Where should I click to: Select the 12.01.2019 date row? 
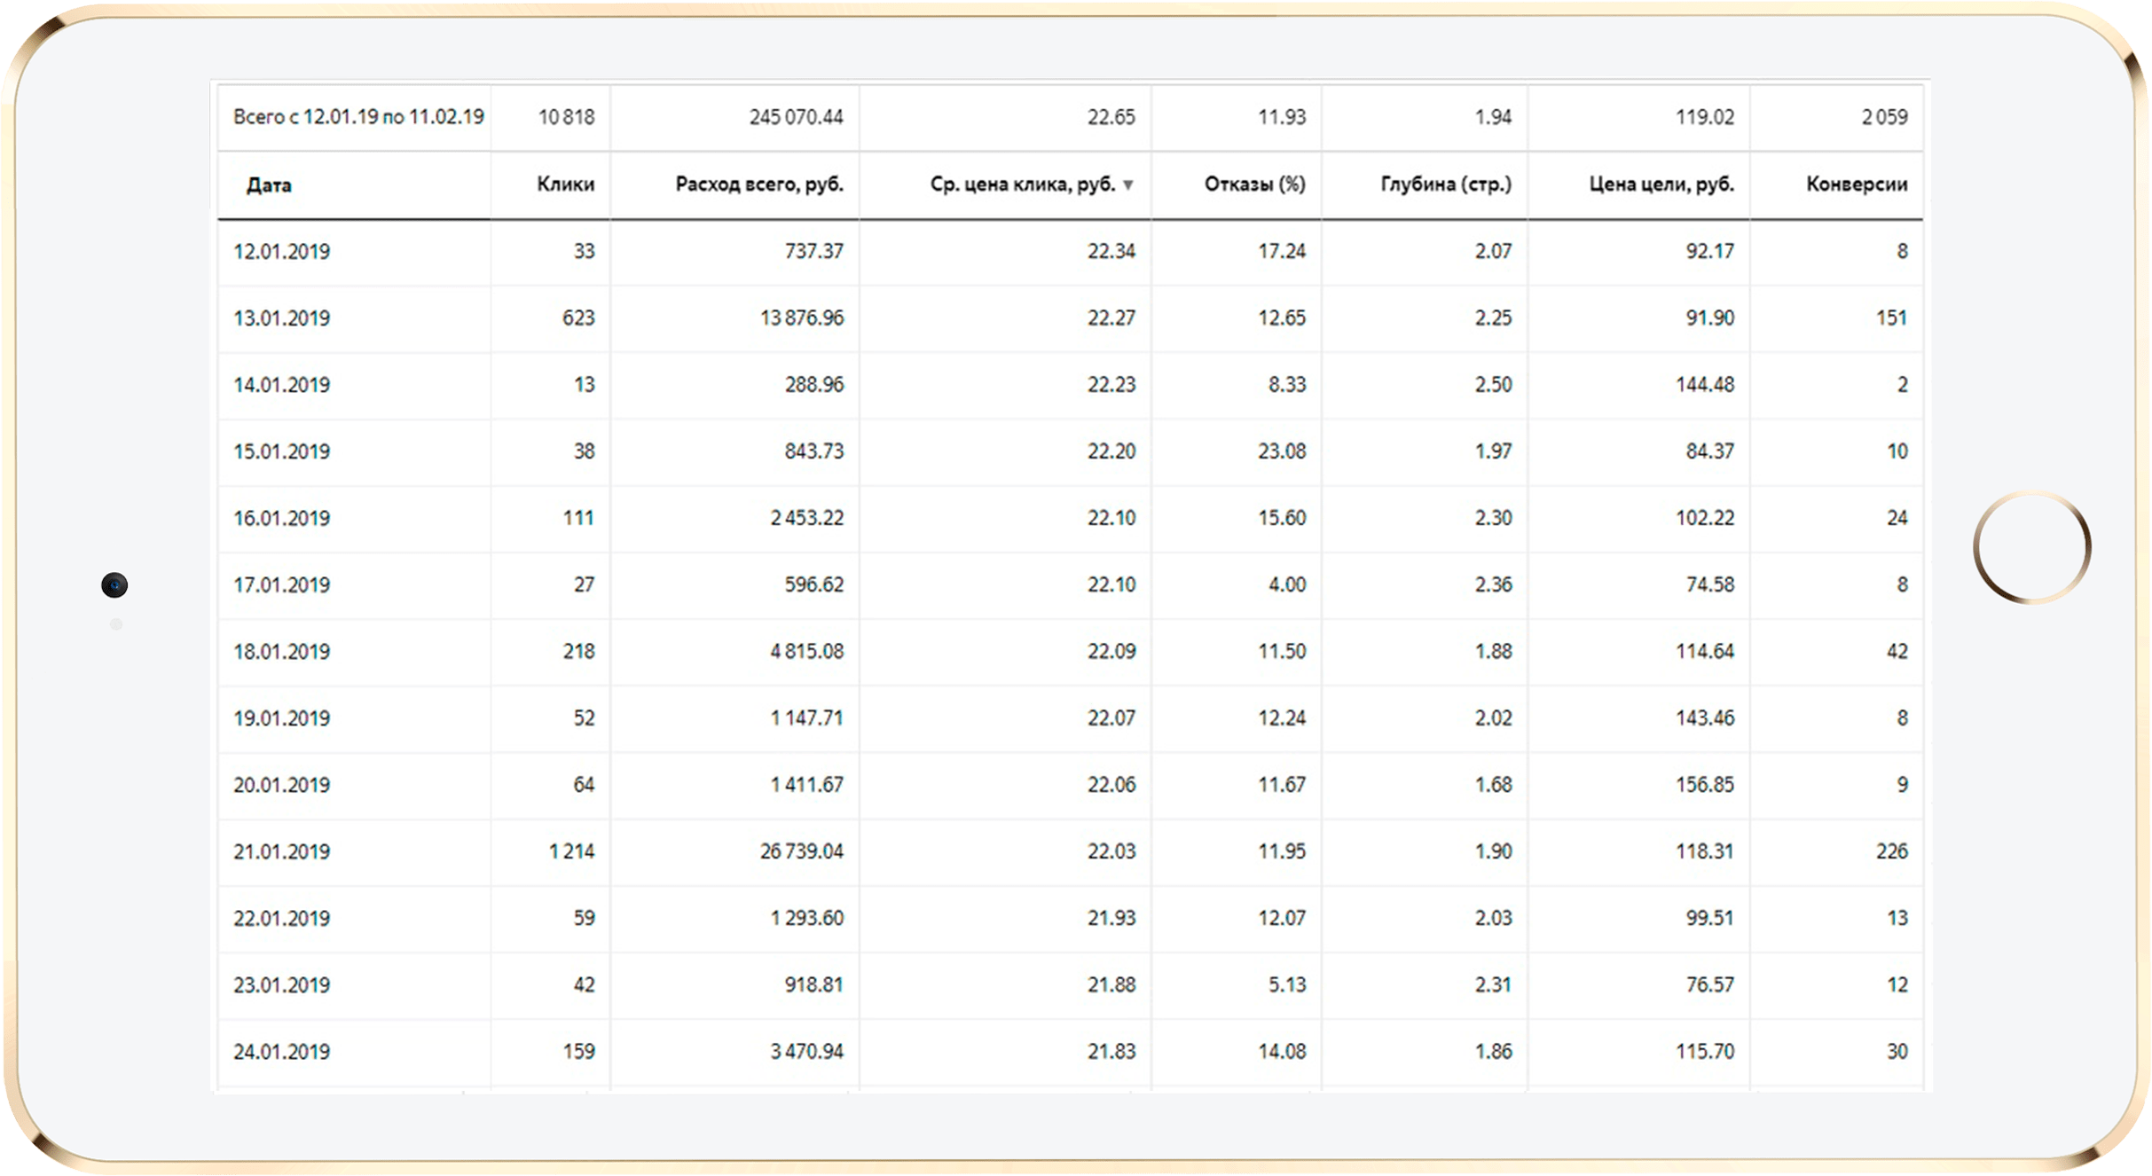(281, 252)
